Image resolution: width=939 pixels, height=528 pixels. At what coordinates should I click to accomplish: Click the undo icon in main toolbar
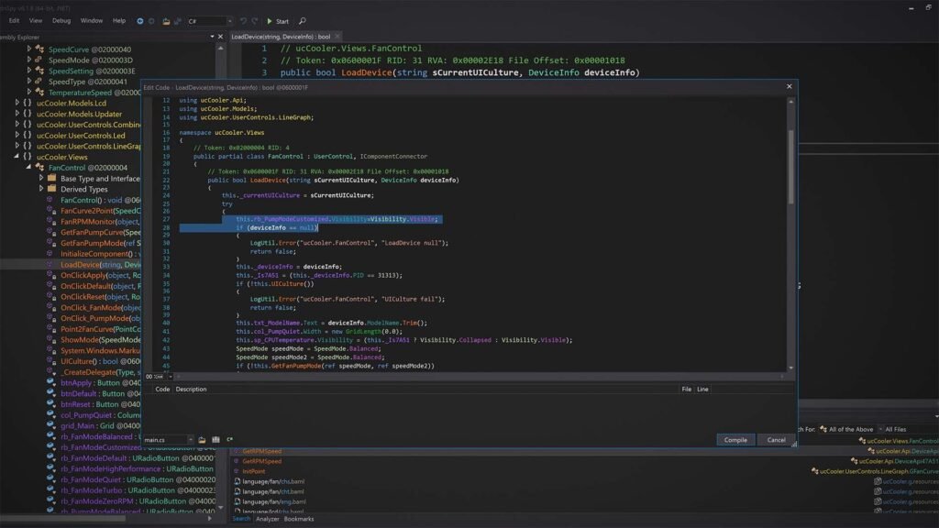pos(243,20)
